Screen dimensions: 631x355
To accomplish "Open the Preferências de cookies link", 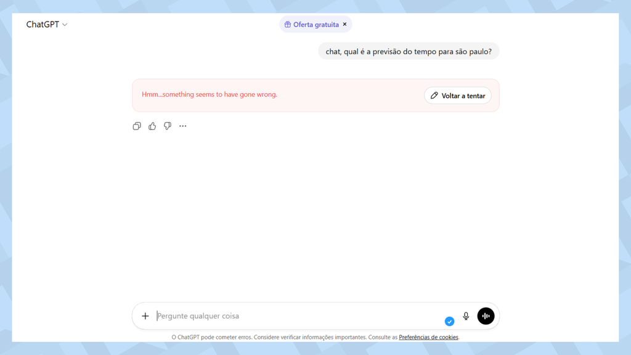I will [x=428, y=337].
